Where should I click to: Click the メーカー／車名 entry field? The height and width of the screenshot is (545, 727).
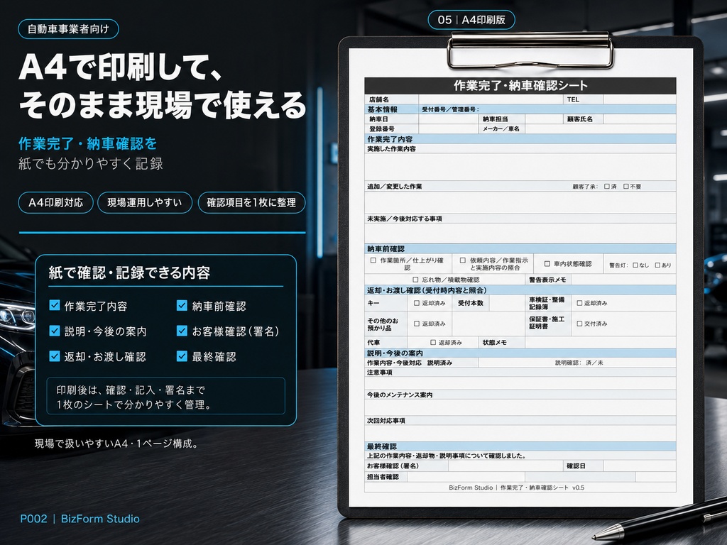coord(601,129)
